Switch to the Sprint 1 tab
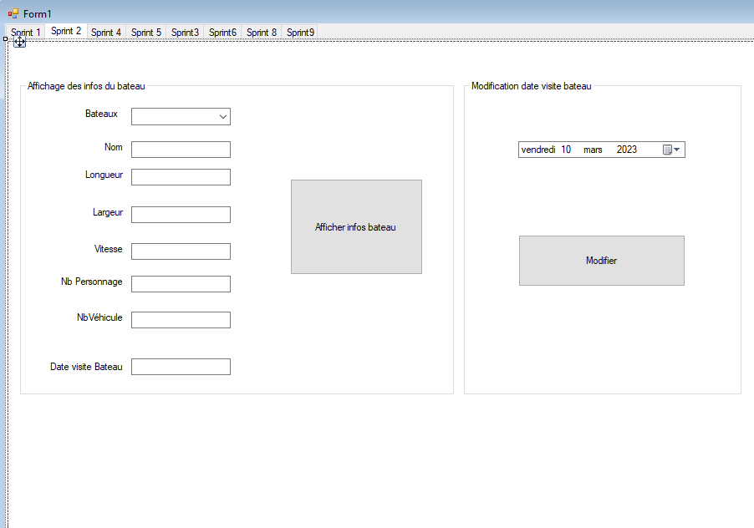This screenshot has height=528, width=754. pyautogui.click(x=26, y=33)
